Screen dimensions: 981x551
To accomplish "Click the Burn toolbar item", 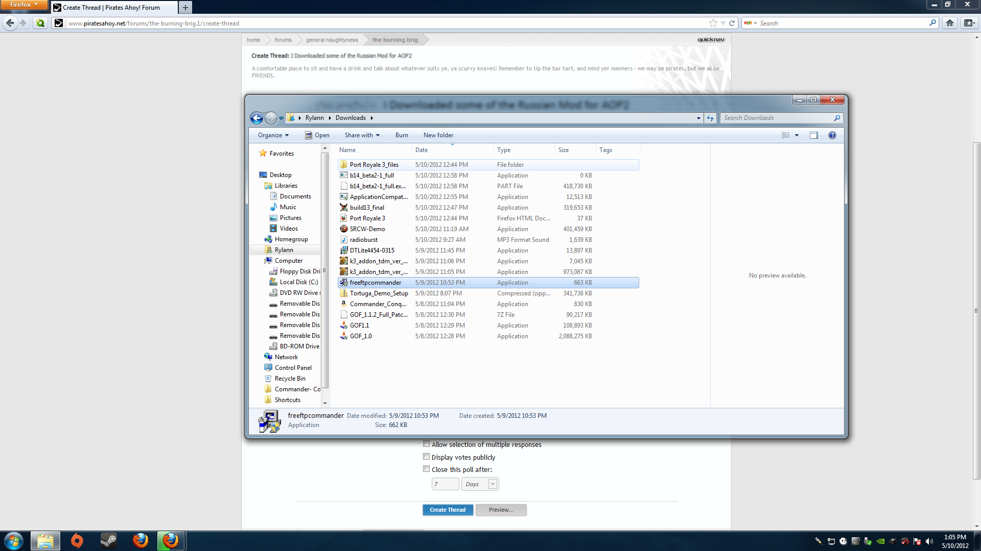I will (402, 135).
